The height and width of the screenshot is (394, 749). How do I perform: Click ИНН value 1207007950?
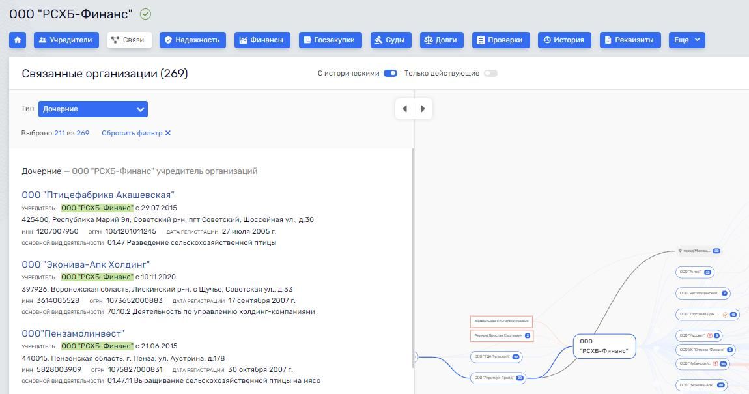57,231
